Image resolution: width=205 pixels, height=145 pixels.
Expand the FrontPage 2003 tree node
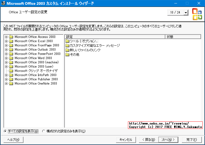6,46
